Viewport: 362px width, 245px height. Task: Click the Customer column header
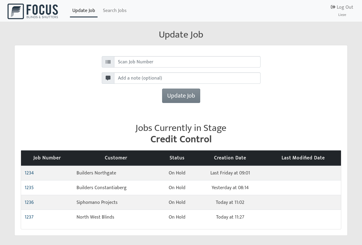pyautogui.click(x=116, y=158)
